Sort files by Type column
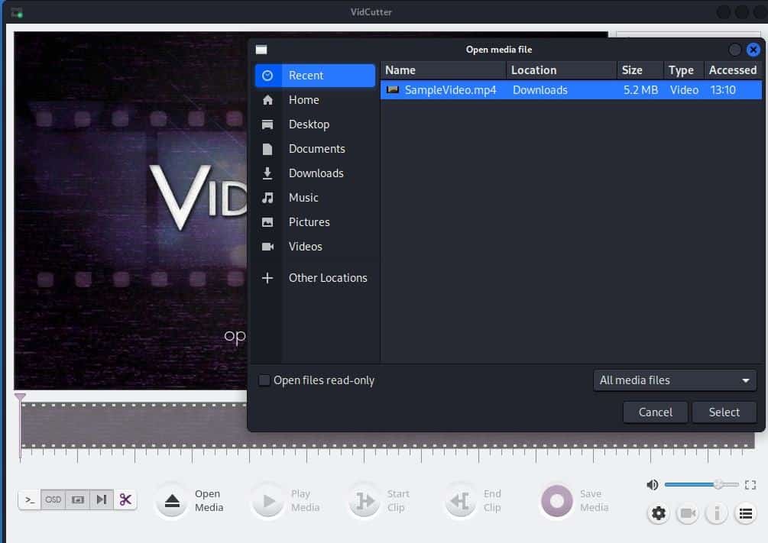The height and width of the screenshot is (543, 768). (684, 70)
